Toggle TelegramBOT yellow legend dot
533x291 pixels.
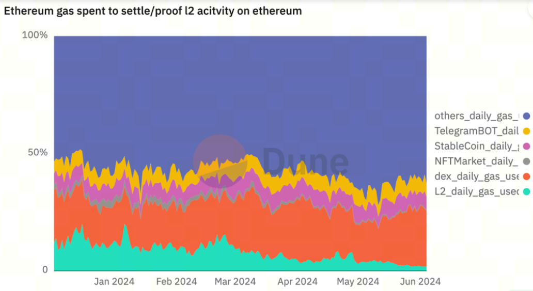tap(526, 131)
